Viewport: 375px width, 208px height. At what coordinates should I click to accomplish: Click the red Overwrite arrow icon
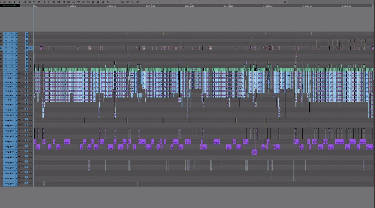click(x=98, y=2)
